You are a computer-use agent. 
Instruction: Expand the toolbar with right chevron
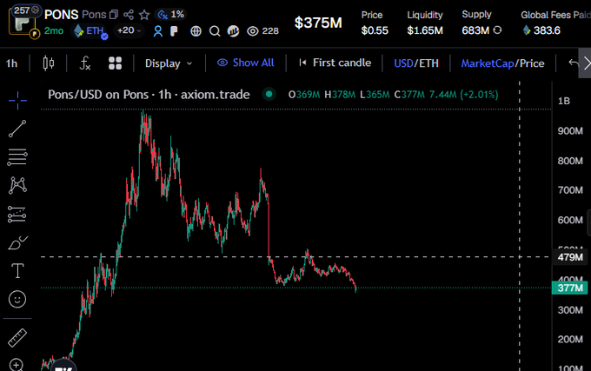pos(586,63)
